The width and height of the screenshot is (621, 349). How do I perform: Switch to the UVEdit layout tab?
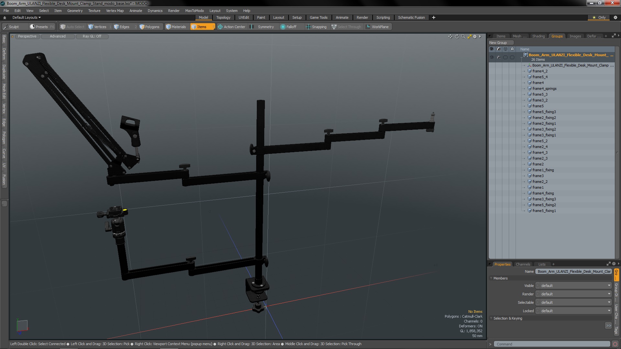point(244,17)
